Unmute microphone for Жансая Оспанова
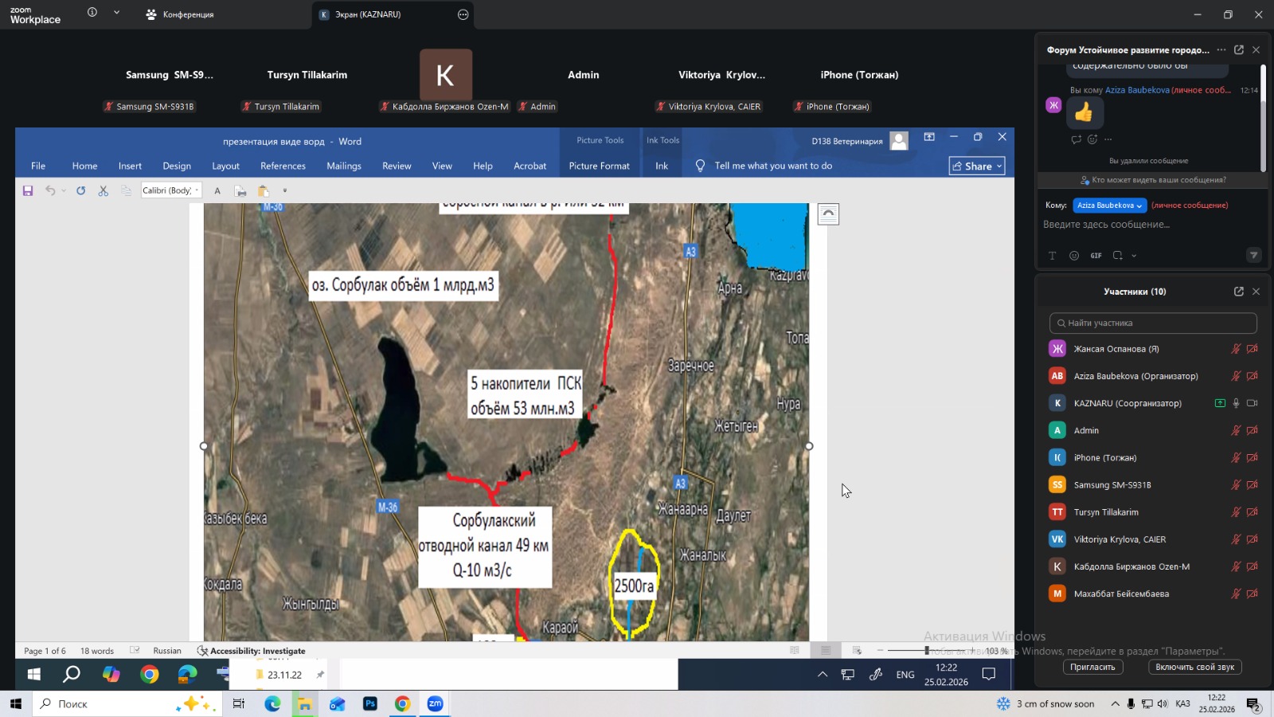 (1236, 349)
